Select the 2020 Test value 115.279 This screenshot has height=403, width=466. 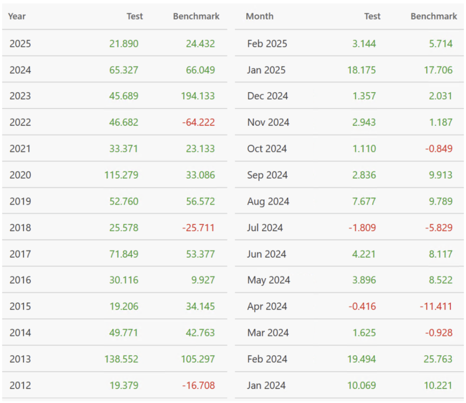(x=121, y=175)
